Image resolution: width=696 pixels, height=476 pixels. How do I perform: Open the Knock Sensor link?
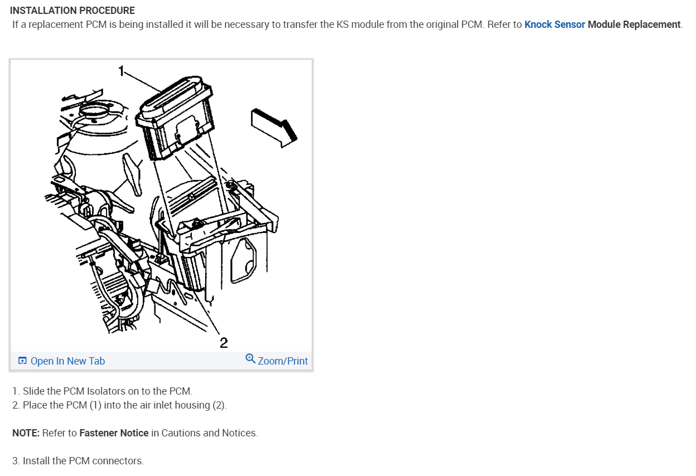(x=554, y=25)
